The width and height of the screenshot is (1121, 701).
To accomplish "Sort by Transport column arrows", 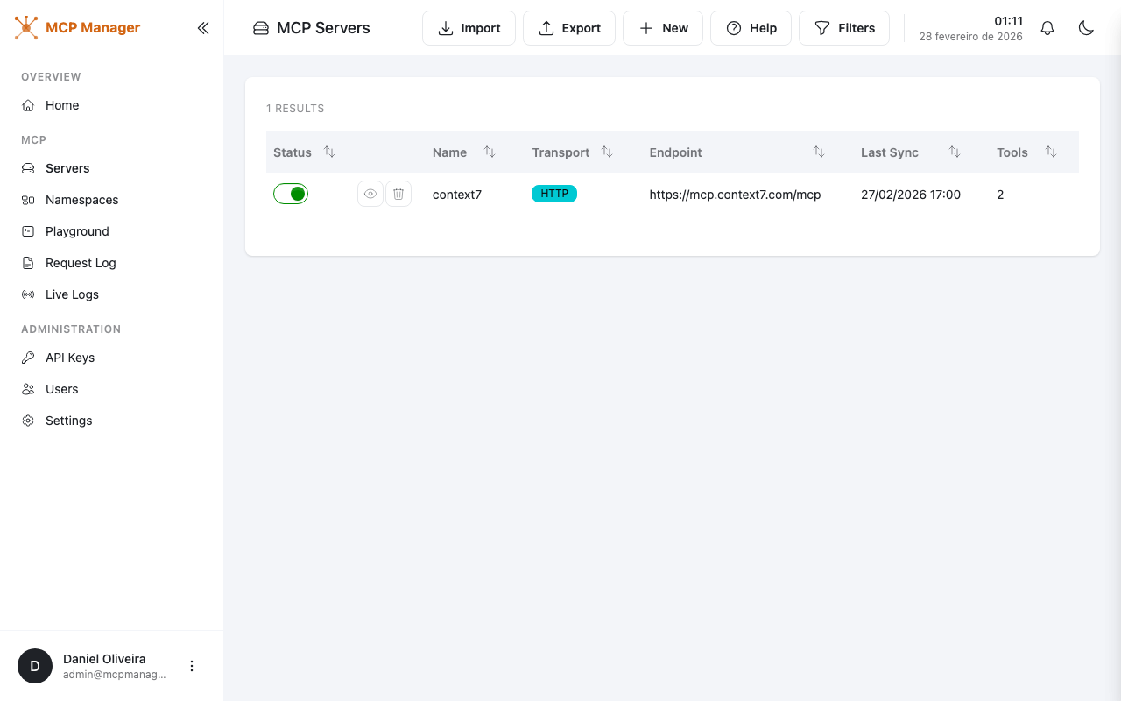I will tap(607, 152).
